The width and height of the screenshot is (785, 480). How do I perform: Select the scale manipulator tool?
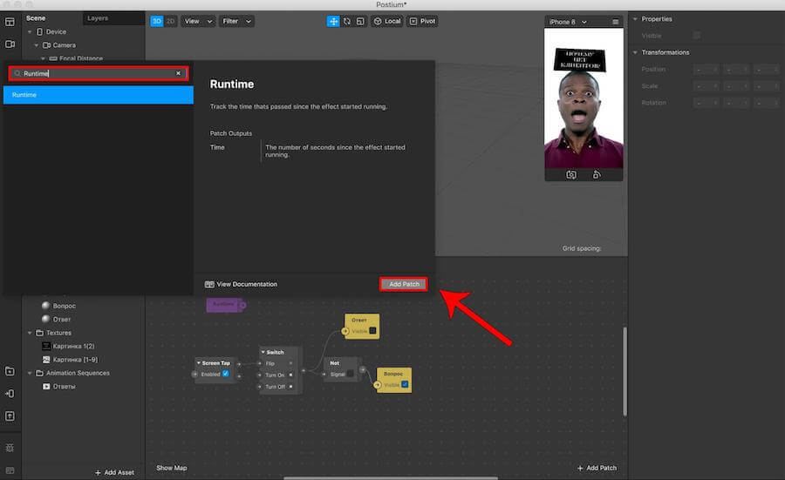tap(359, 21)
